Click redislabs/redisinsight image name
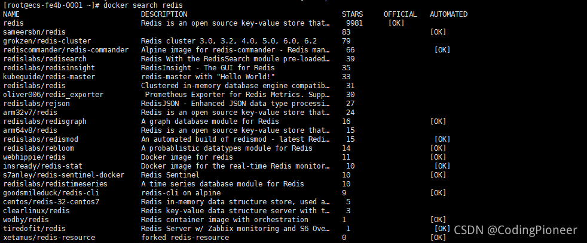This screenshot has height=243, width=587. [49, 68]
